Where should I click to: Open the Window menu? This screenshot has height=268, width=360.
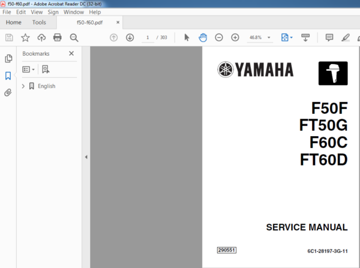pos(74,12)
